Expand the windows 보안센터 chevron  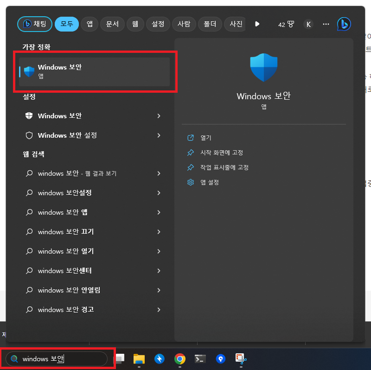point(159,271)
